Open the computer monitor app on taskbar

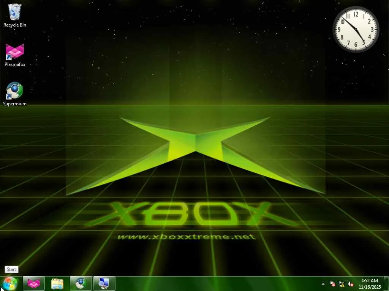[104, 283]
